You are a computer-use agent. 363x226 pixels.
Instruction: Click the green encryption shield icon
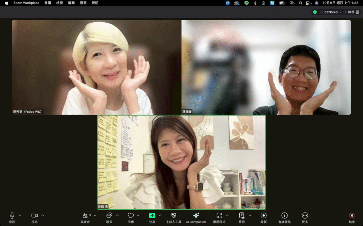coord(314,12)
